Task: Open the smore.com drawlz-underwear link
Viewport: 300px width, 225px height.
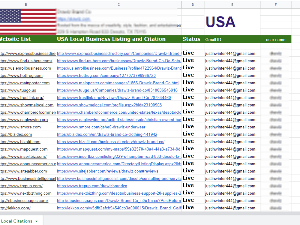Action: (x=101, y=127)
